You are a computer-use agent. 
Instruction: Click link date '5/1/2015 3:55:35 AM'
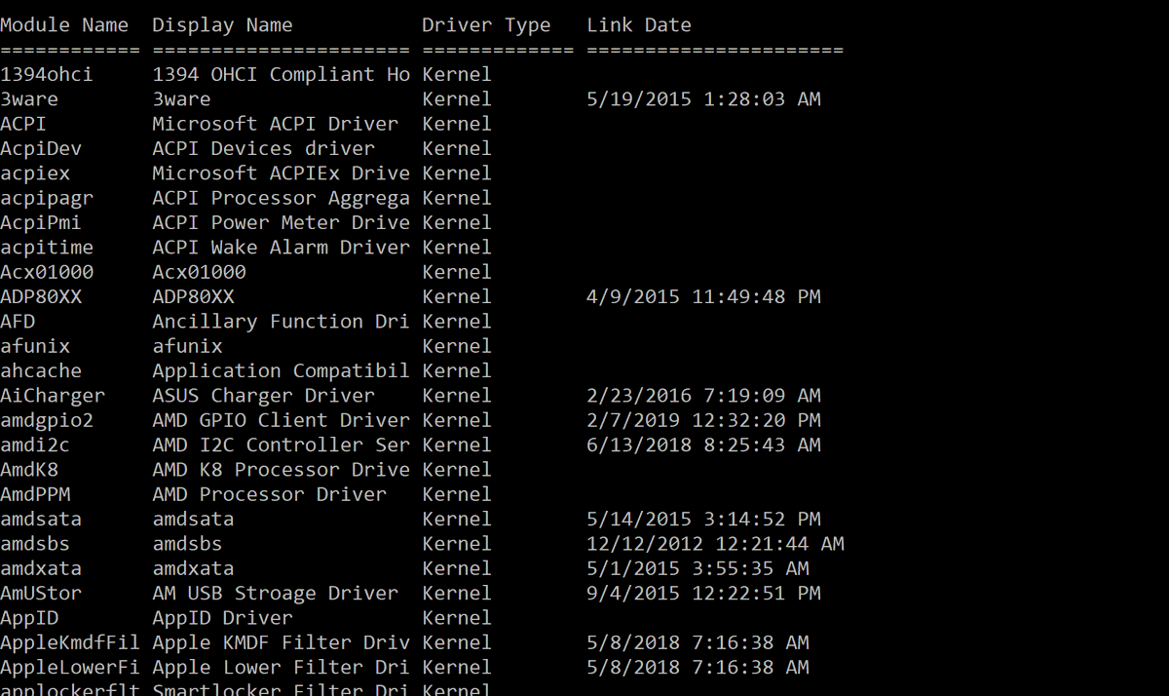(x=698, y=568)
